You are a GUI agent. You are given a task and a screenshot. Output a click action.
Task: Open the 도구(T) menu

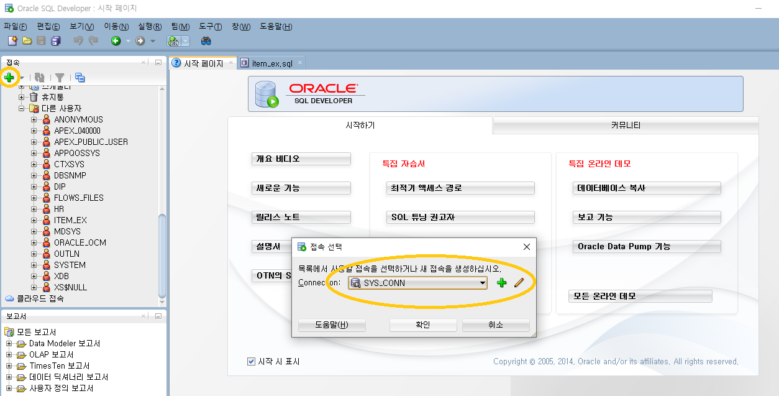[210, 26]
